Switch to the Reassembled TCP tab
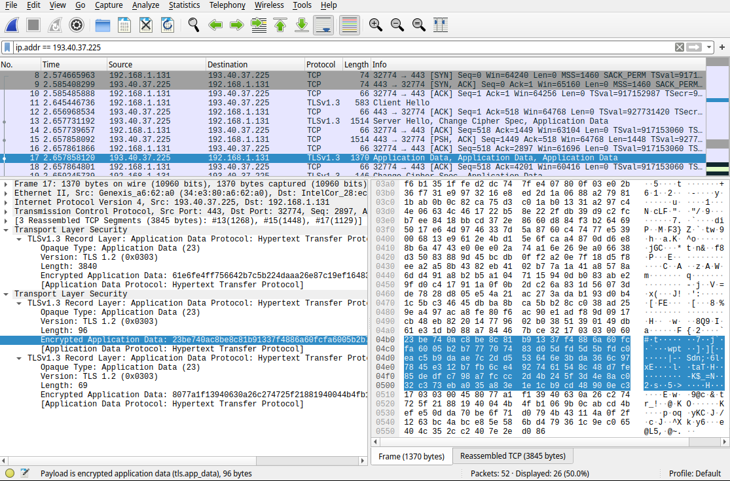The height and width of the screenshot is (481, 730). click(514, 455)
